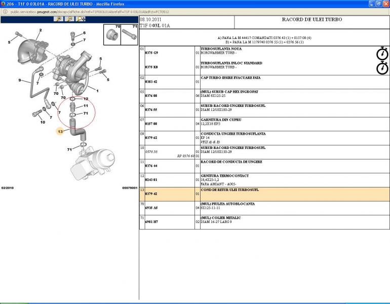Viewport: 390px width, 304px height.
Task: Click the VEZI A) & B) note link
Action: click(210, 142)
